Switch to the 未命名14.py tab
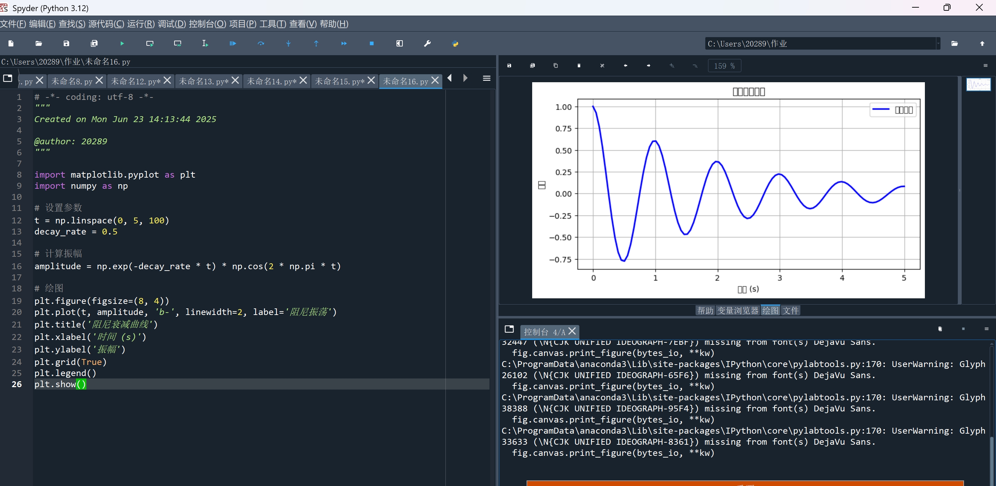Viewport: 996px width, 486px height. pyautogui.click(x=271, y=81)
